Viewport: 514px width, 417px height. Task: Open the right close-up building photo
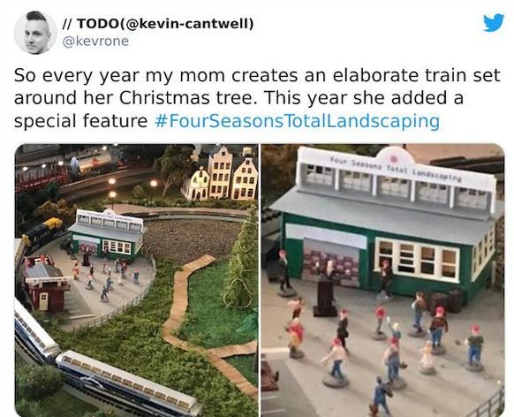382,280
